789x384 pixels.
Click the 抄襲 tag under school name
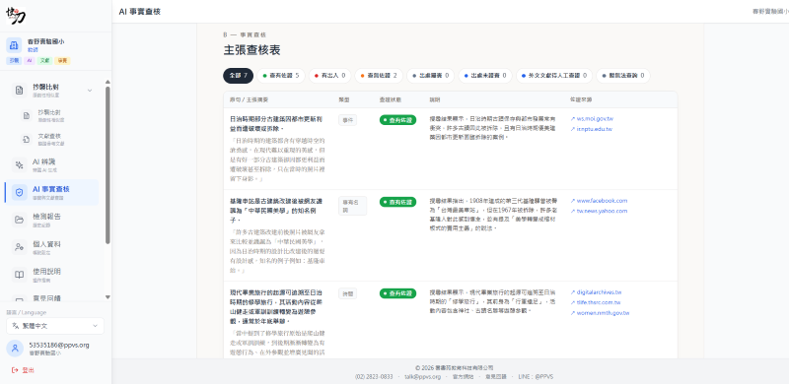point(14,61)
